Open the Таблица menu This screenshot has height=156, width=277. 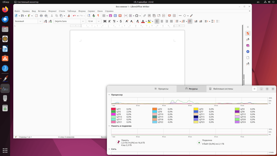click(71, 11)
